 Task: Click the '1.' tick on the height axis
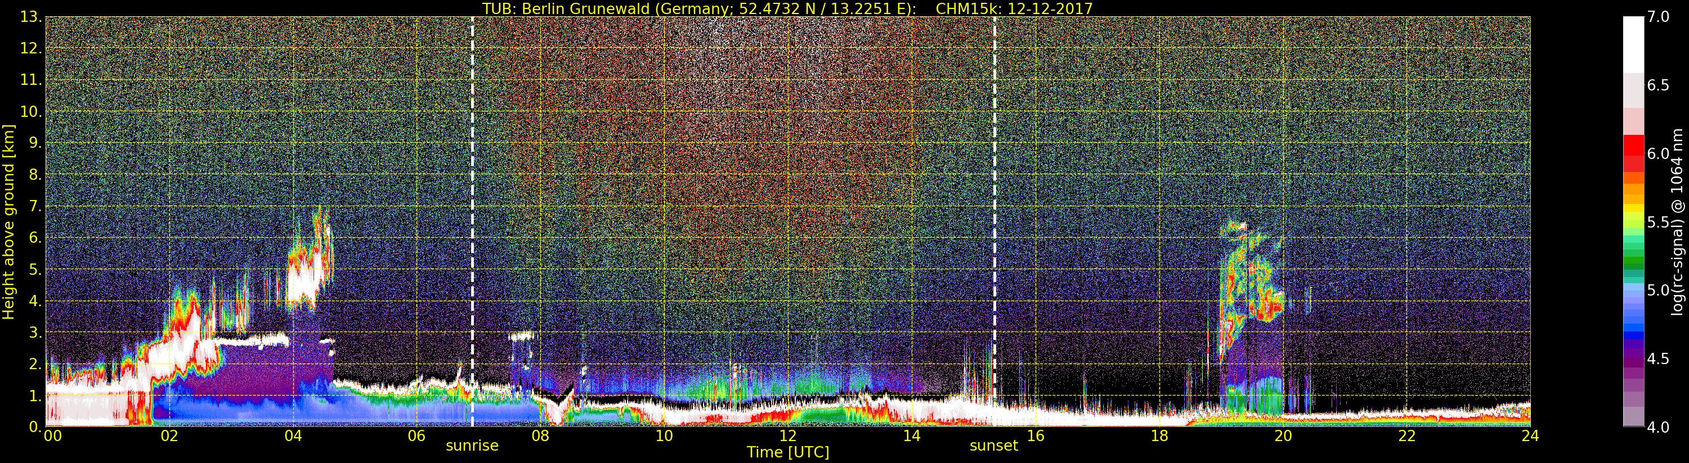(x=35, y=396)
